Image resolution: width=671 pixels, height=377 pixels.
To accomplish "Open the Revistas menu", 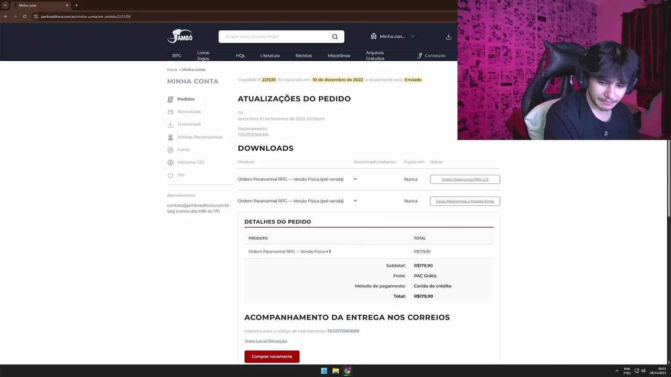I will (x=304, y=56).
